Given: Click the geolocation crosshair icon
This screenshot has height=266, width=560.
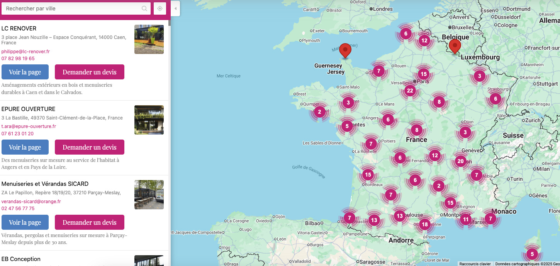Looking at the screenshot, I should point(160,8).
